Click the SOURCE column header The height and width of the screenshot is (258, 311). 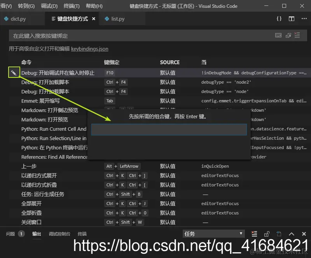tap(170, 62)
